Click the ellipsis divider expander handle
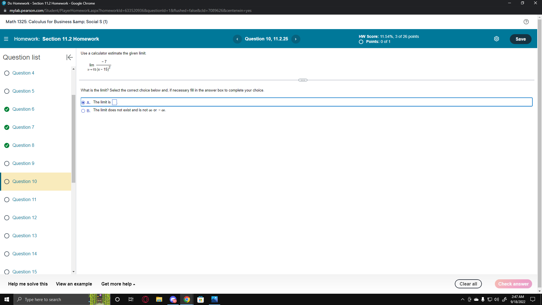This screenshot has width=542, height=305. [x=303, y=80]
